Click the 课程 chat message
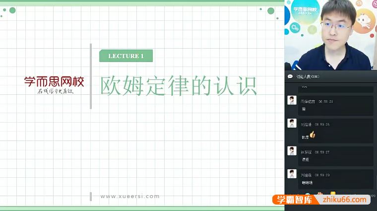377x211 pixels. point(306,159)
